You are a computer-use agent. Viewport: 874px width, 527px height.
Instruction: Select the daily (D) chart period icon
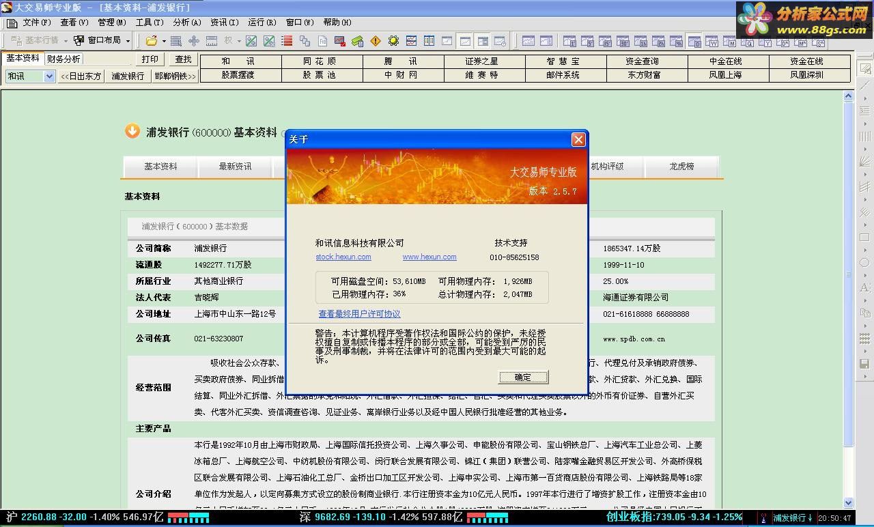point(694,41)
